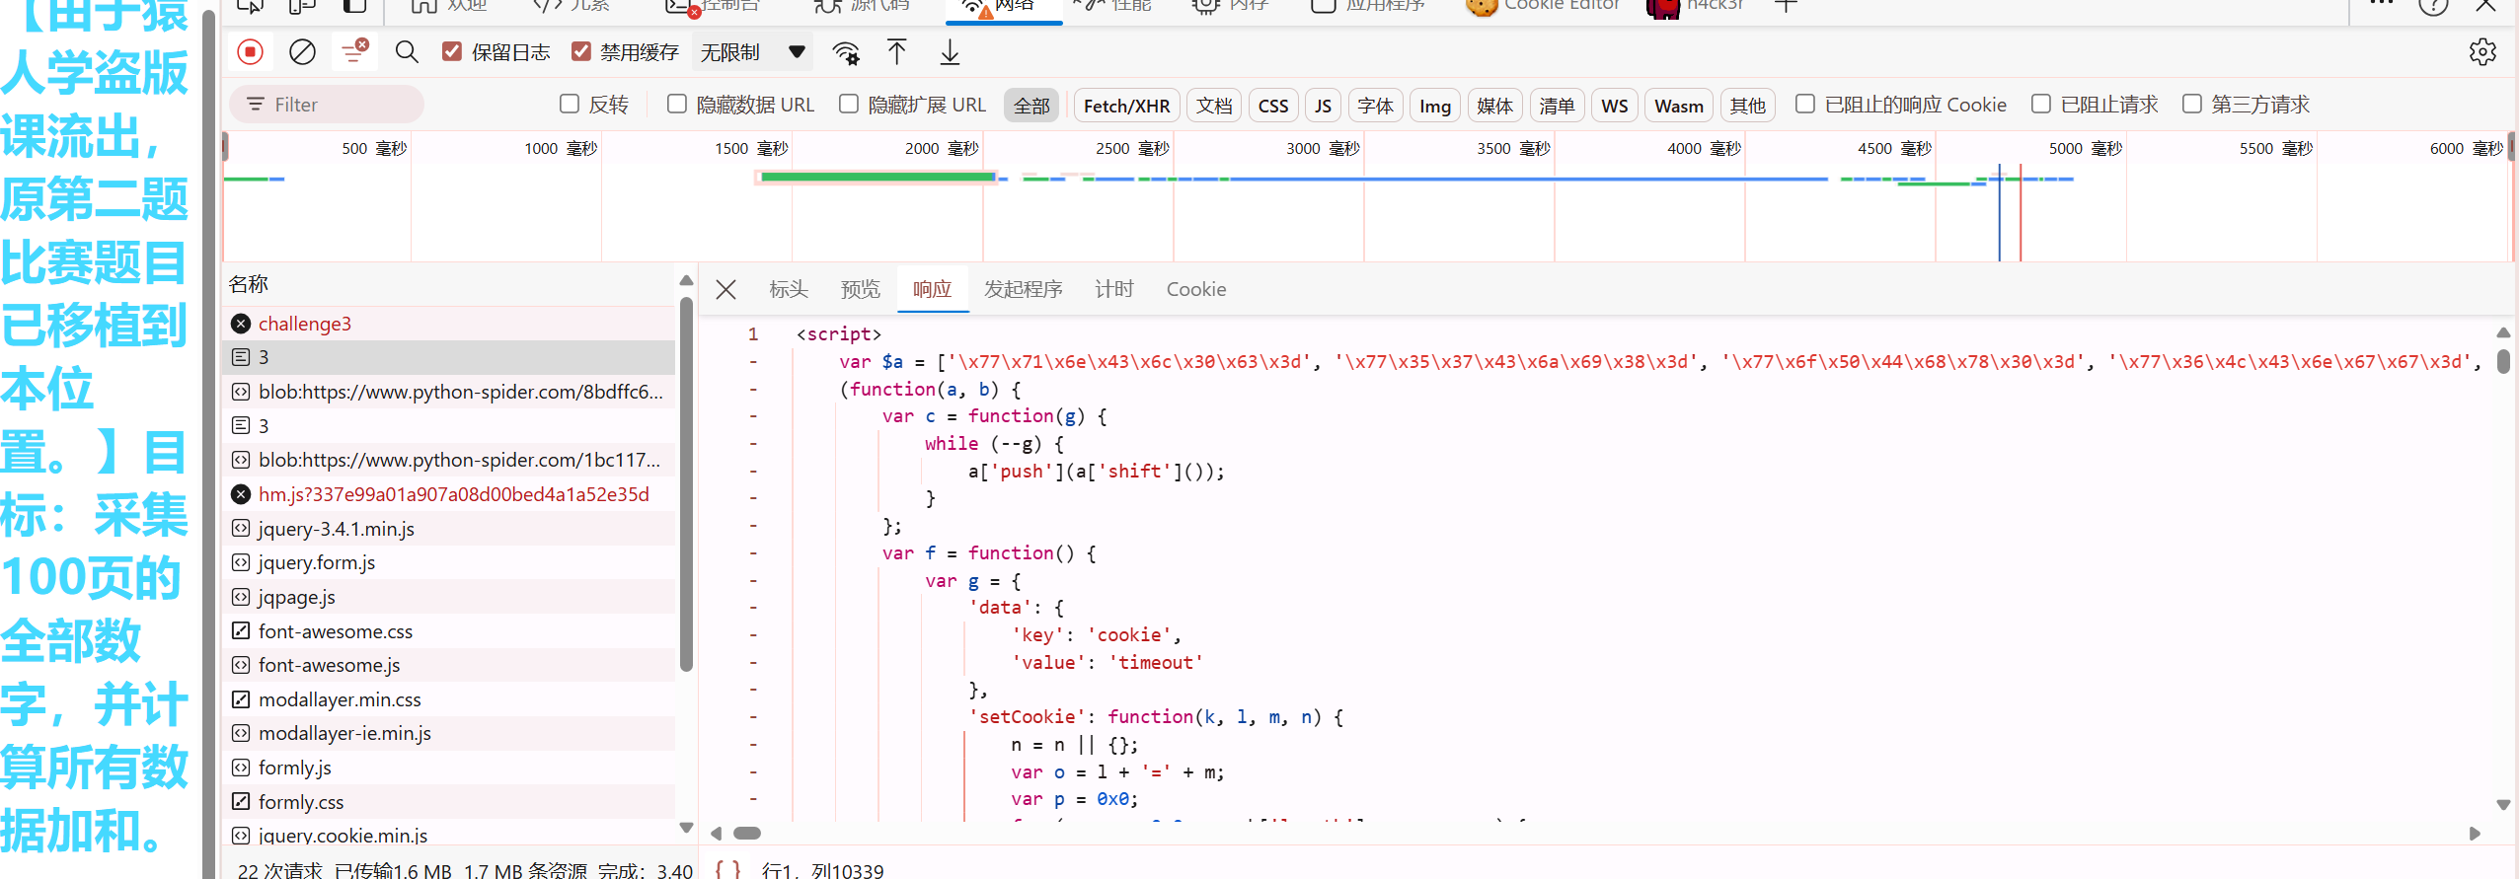Enable Hide extension URLs checkbox

[x=849, y=104]
